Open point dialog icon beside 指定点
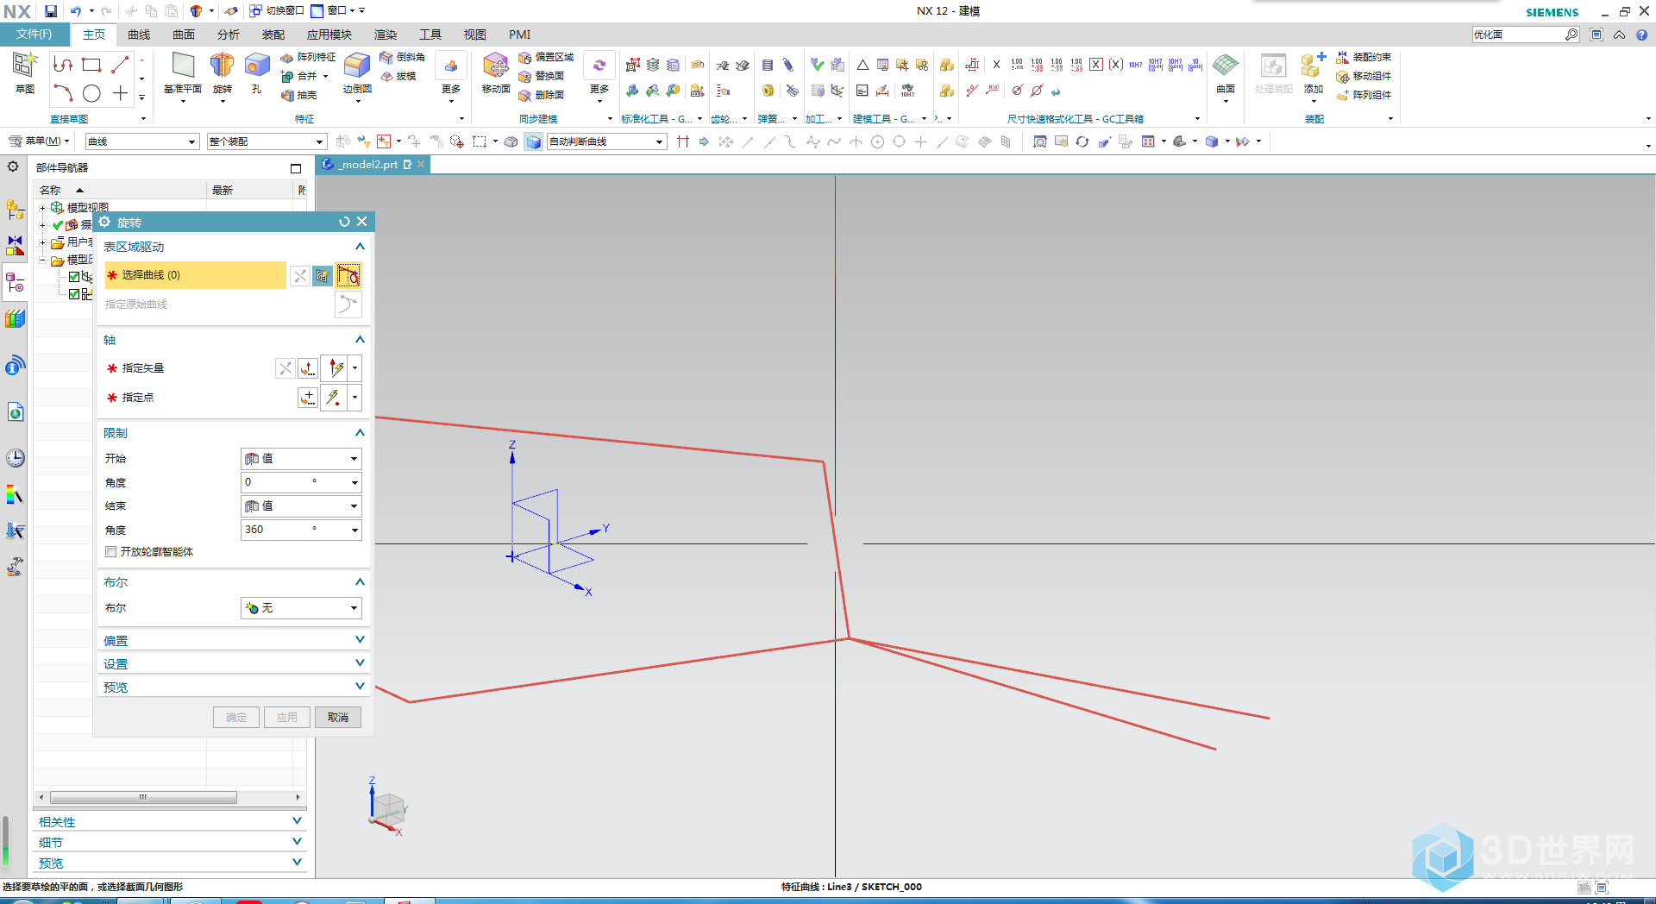1656x904 pixels. tap(308, 398)
